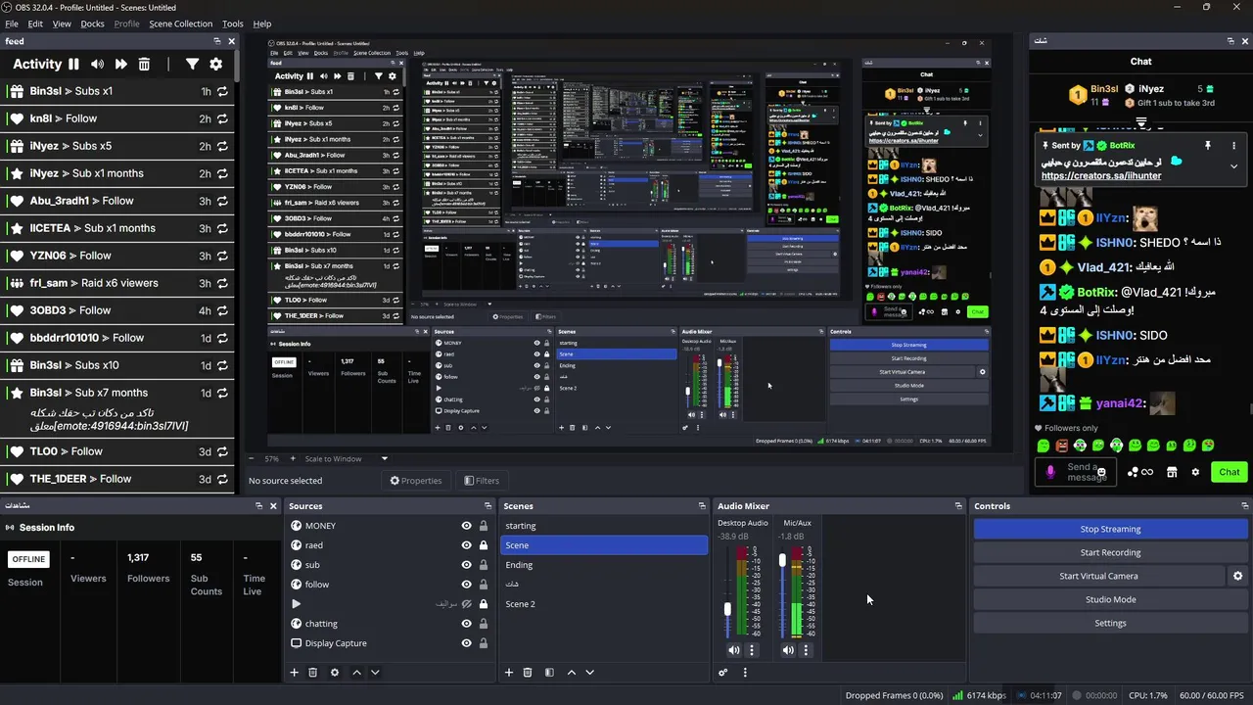Move scene down in Scenes list
The width and height of the screenshot is (1253, 705).
coord(589,673)
